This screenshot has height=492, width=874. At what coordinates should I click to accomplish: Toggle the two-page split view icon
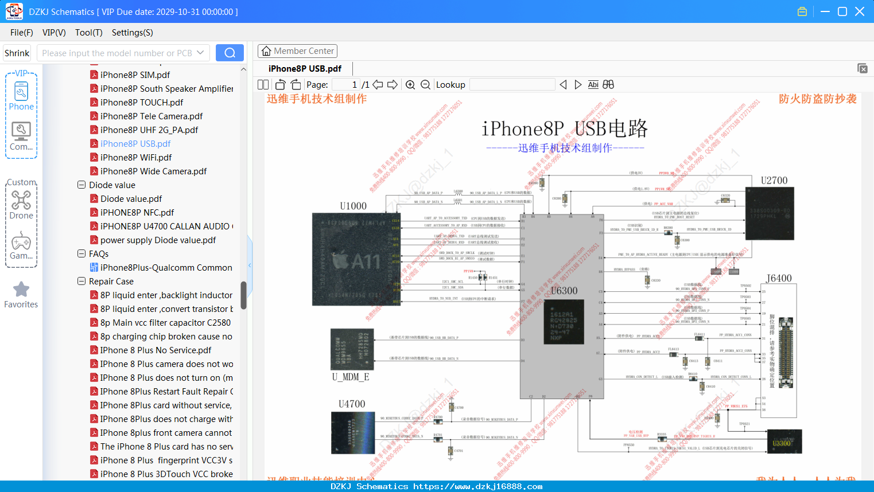[x=263, y=85]
